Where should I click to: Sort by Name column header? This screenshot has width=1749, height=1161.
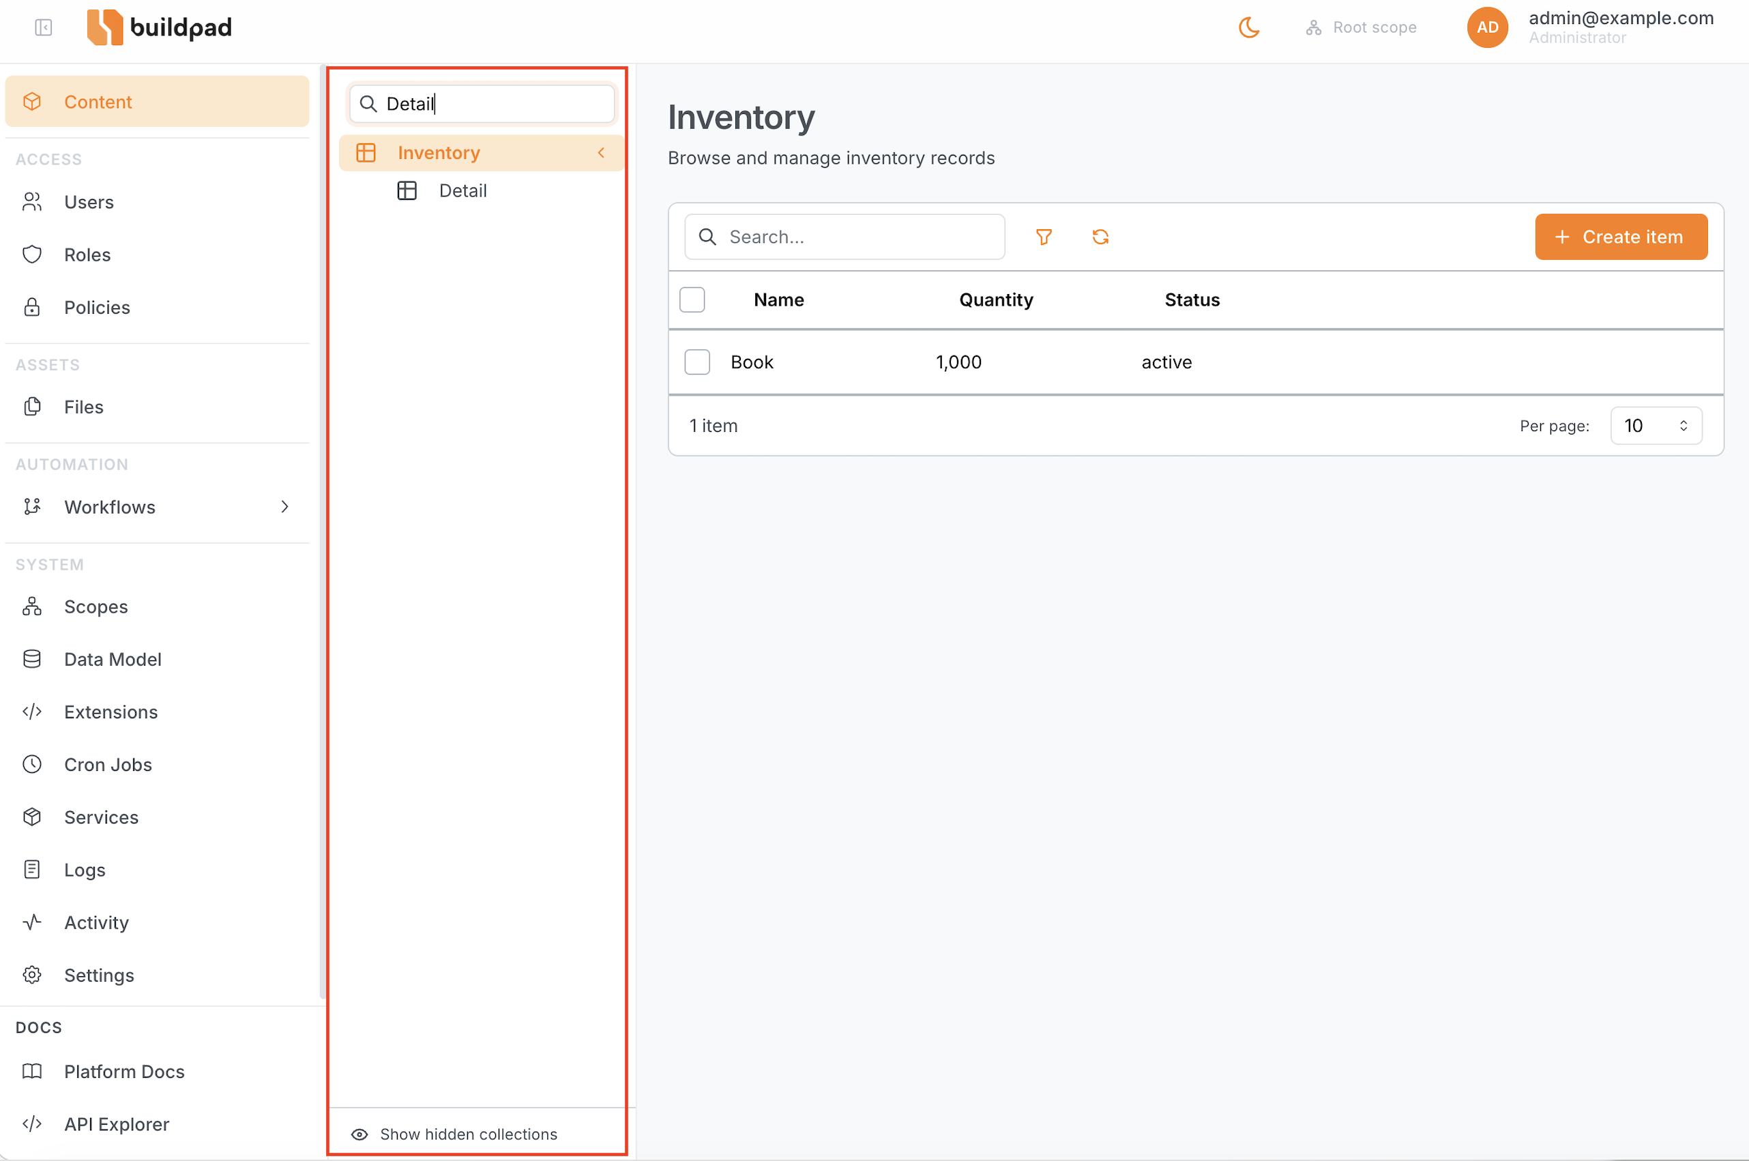click(779, 300)
